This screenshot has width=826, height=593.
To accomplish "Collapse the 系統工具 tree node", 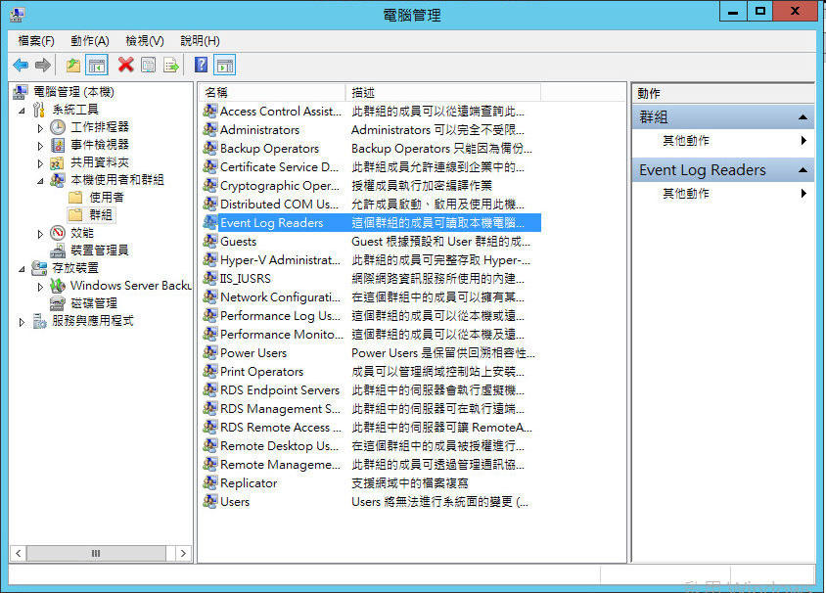I will [x=22, y=111].
